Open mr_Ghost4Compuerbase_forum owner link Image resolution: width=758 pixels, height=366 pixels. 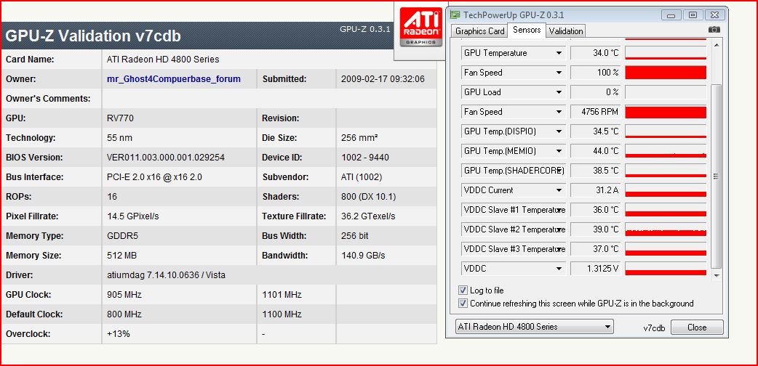[x=174, y=78]
